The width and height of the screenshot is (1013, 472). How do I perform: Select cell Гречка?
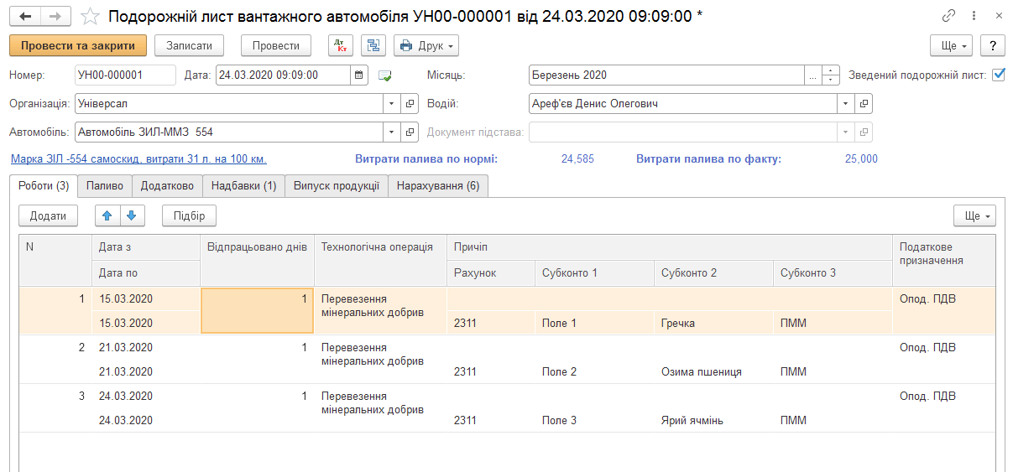pos(713,323)
